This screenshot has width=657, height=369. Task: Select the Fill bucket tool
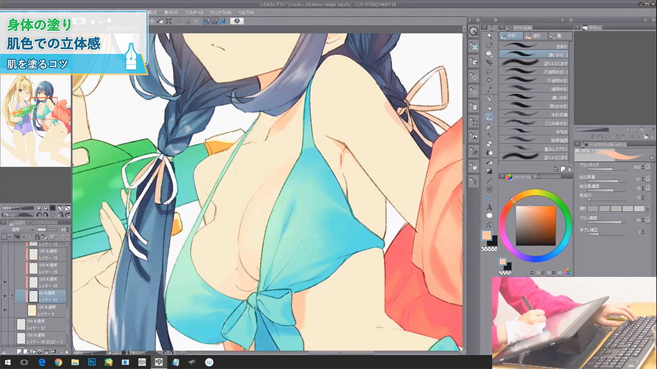pyautogui.click(x=489, y=162)
